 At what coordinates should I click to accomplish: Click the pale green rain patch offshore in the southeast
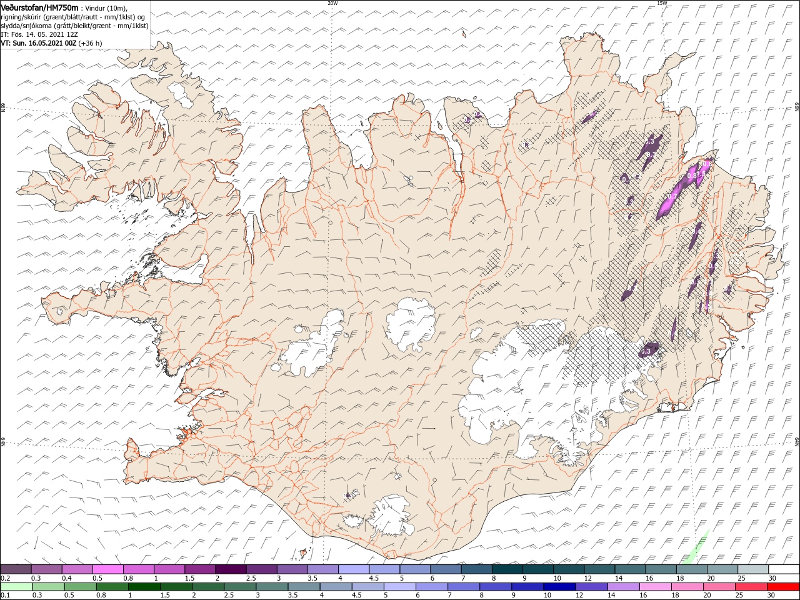tap(695, 547)
